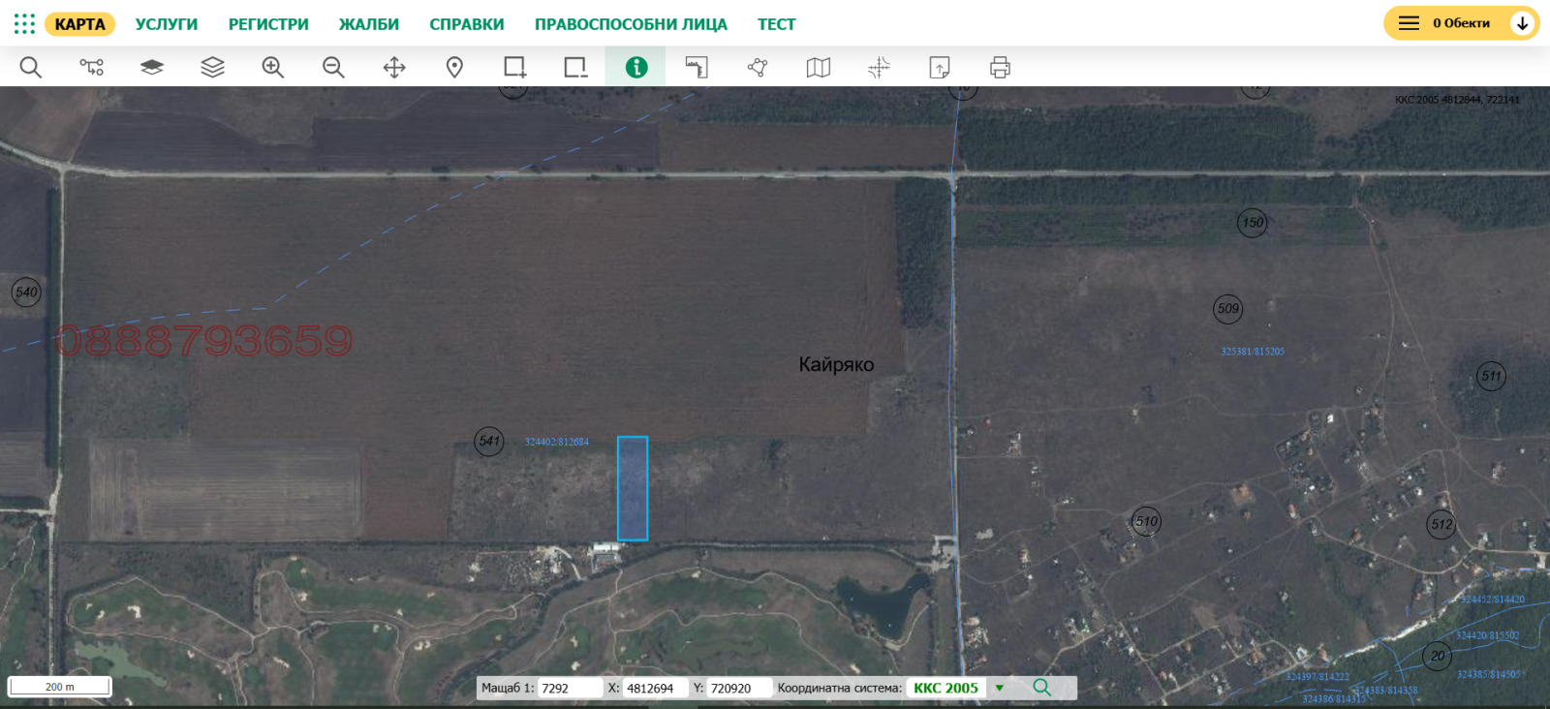Viewport: 1550px width, 709px height.
Task: Click the export upload icon
Action: (940, 67)
